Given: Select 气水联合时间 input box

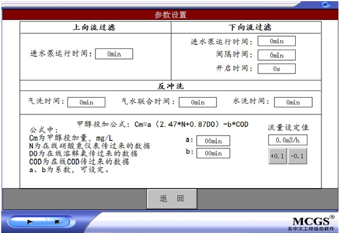Looking at the screenshot, I should (x=198, y=102).
